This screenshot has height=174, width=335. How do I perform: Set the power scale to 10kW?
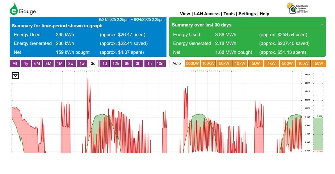(x=240, y=64)
